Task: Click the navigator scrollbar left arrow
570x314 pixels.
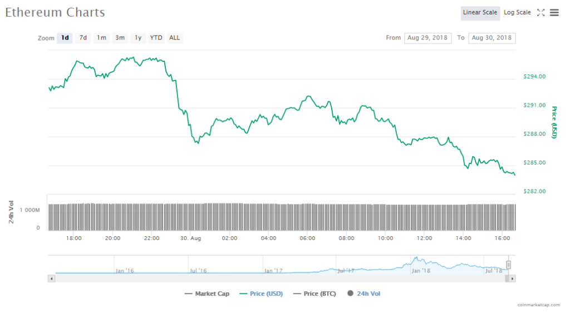Action: pos(52,278)
